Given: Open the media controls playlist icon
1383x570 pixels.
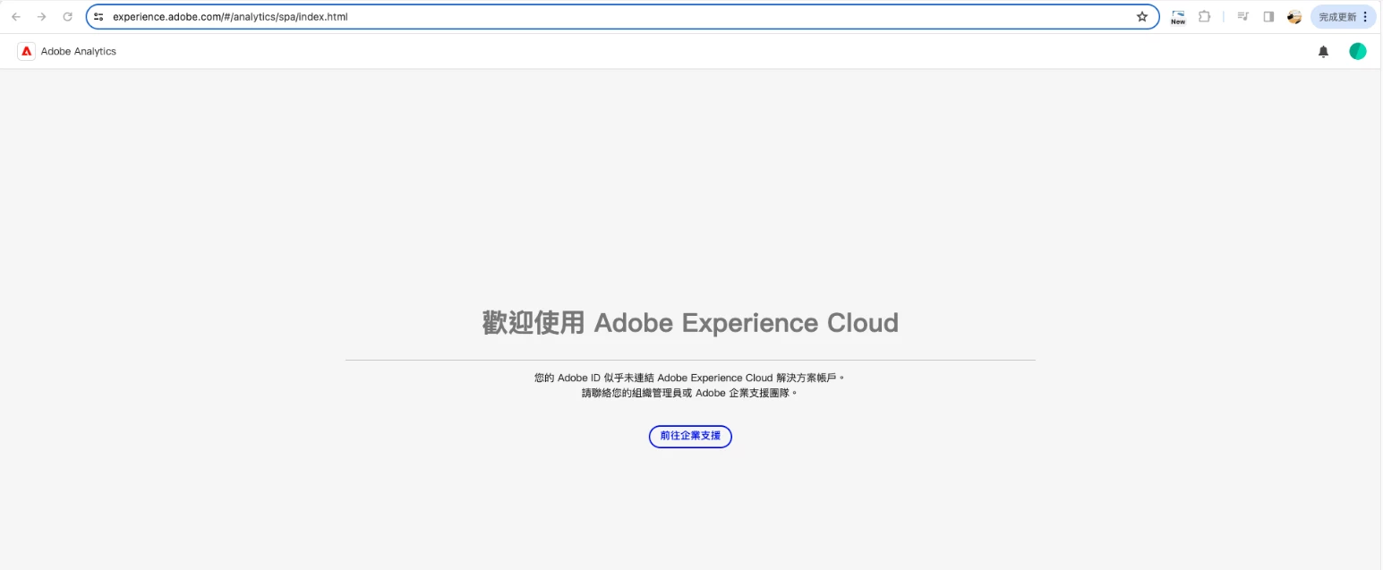Looking at the screenshot, I should point(1243,17).
